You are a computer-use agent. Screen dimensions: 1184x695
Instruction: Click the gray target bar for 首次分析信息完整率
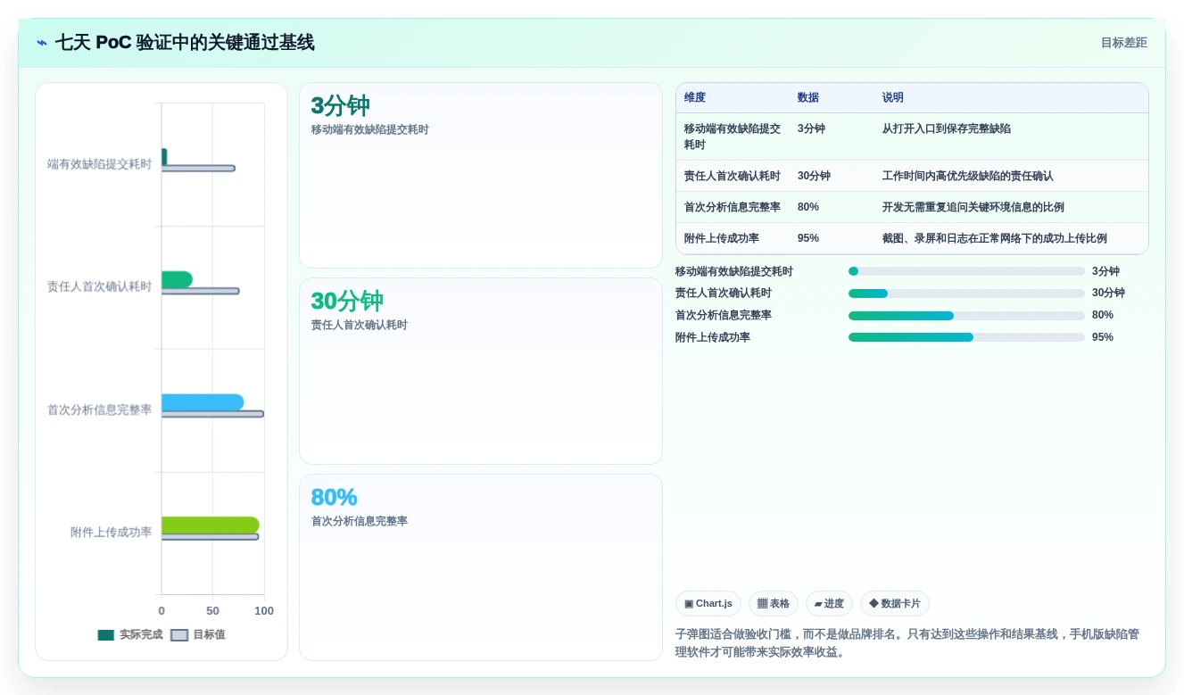tap(212, 414)
